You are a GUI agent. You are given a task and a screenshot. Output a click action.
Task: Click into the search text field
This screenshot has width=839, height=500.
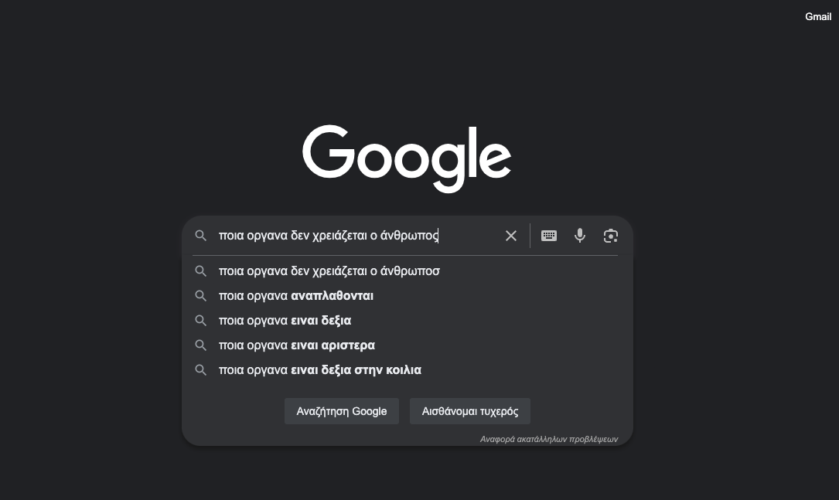point(357,235)
